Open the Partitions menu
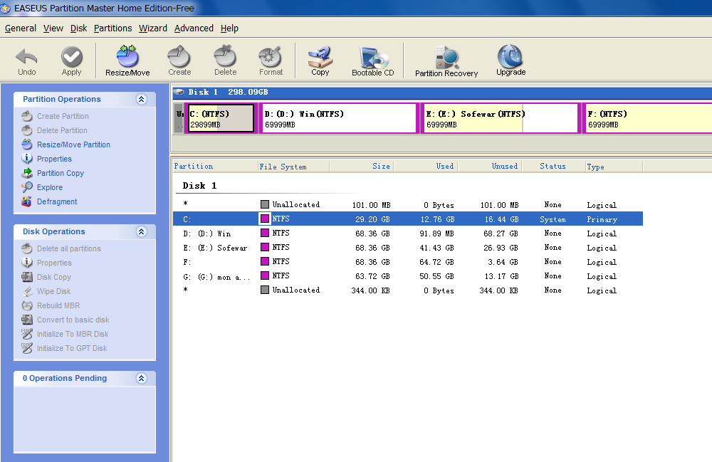The height and width of the screenshot is (462, 712). pos(113,28)
